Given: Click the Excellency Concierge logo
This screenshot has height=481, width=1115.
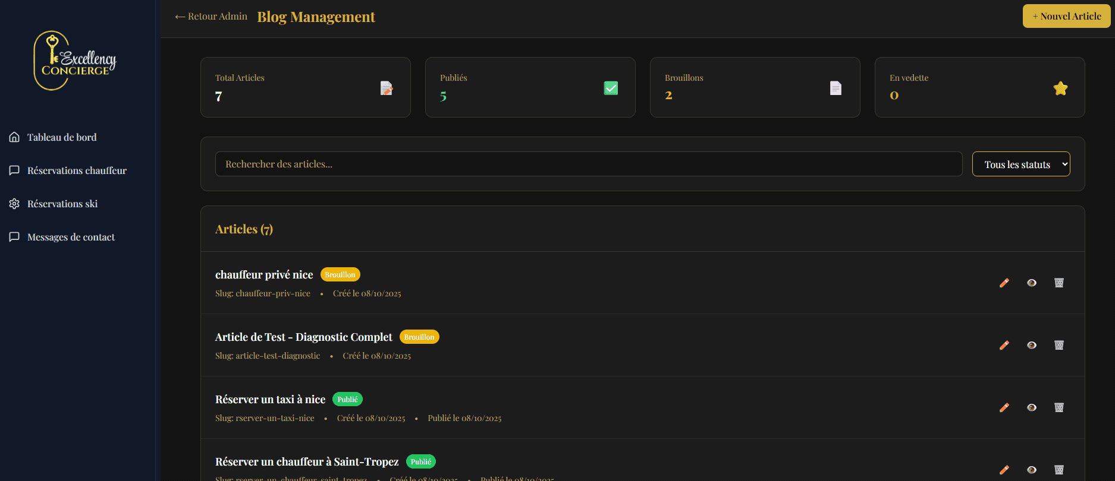Looking at the screenshot, I should [75, 61].
